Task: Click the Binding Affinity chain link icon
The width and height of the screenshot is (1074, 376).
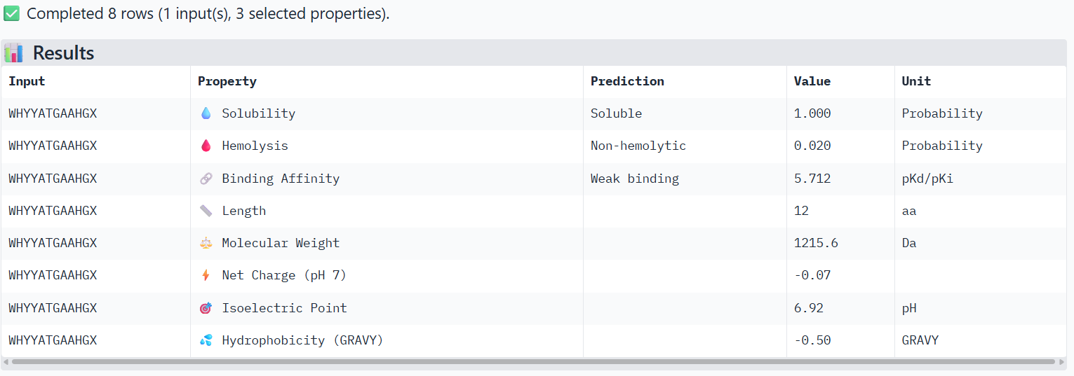Action: point(206,179)
